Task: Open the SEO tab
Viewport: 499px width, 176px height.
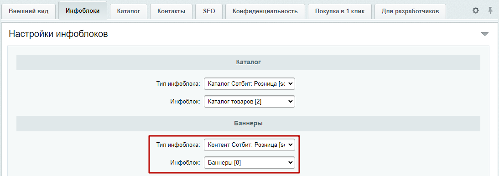Action: tap(209, 11)
